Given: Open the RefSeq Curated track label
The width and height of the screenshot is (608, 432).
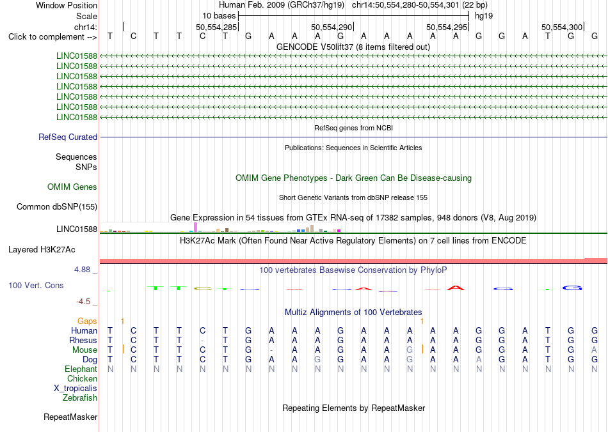Looking at the screenshot, I should [68, 137].
